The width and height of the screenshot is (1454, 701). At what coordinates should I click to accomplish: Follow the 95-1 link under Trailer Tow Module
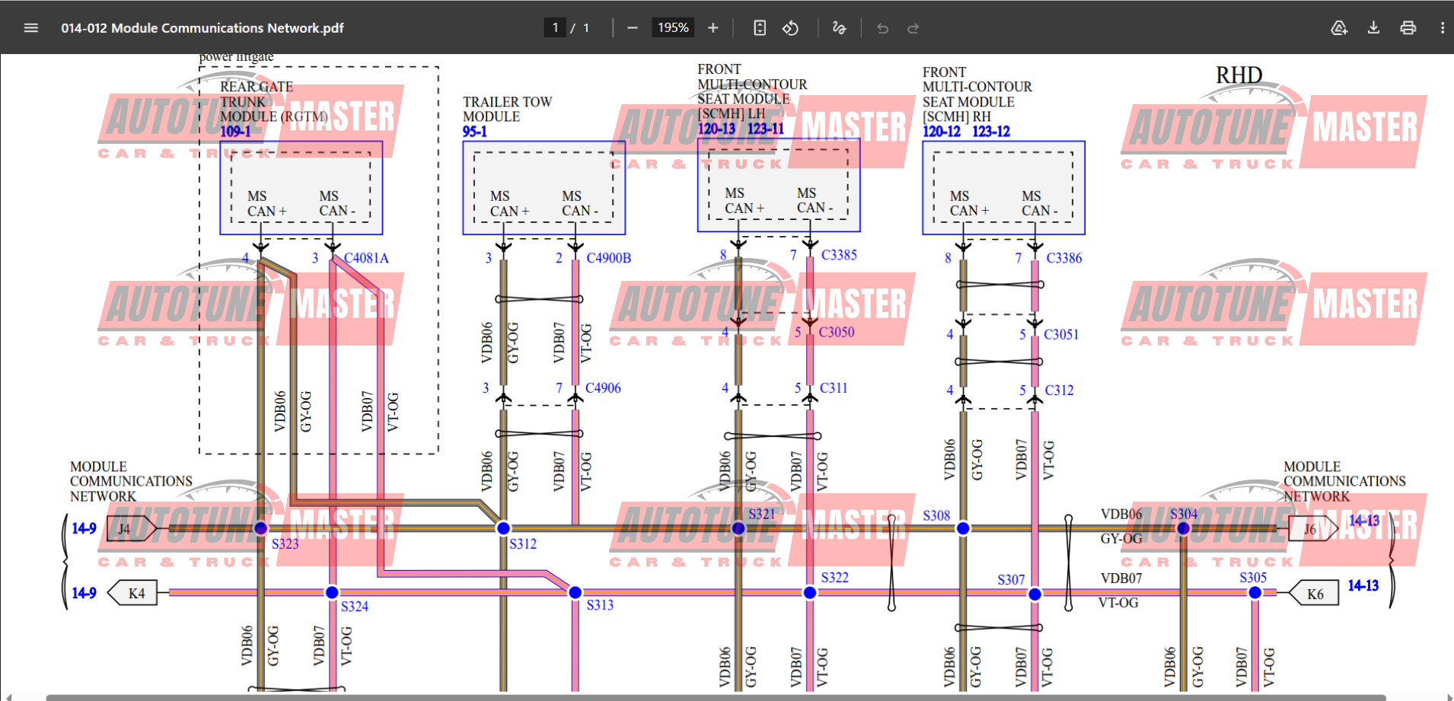point(475,132)
